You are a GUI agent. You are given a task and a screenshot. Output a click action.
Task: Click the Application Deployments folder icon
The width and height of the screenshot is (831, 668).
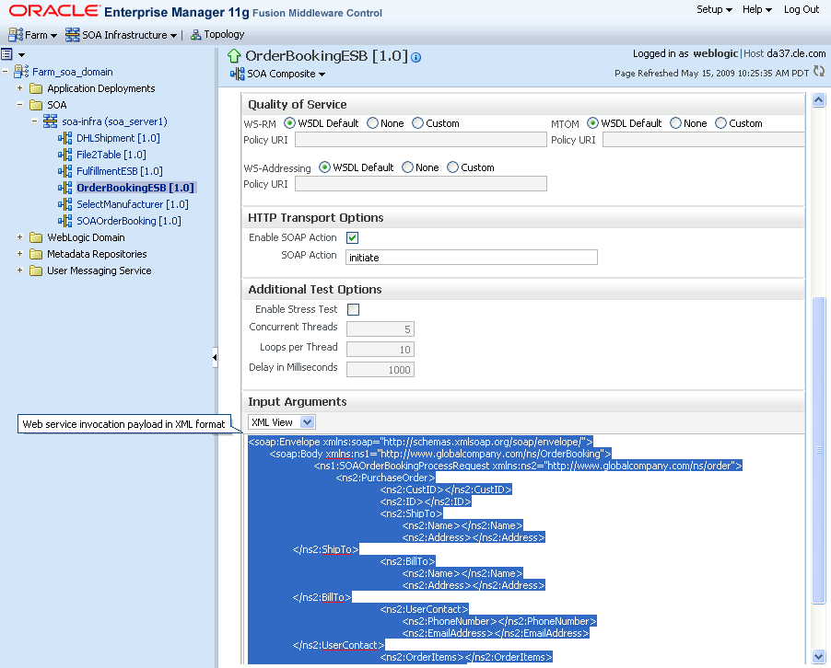[36, 87]
